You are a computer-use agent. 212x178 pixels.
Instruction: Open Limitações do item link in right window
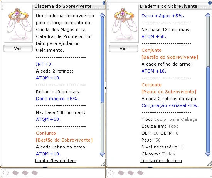161,161
